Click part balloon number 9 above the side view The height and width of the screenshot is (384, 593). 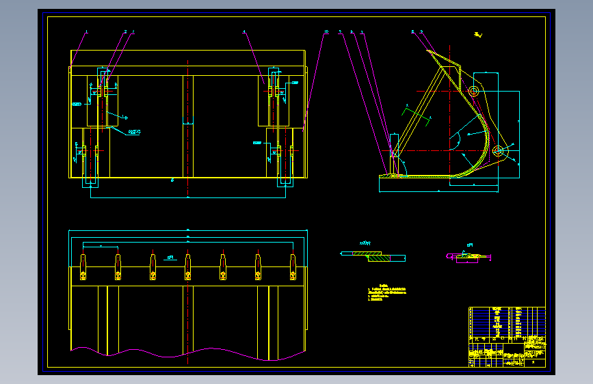pos(422,31)
